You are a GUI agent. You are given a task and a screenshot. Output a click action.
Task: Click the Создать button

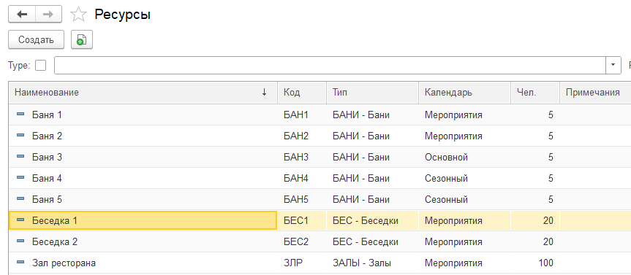[36, 39]
